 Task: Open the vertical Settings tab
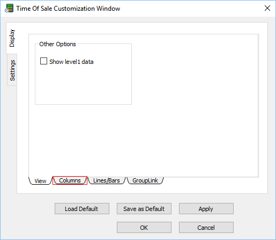[12, 70]
